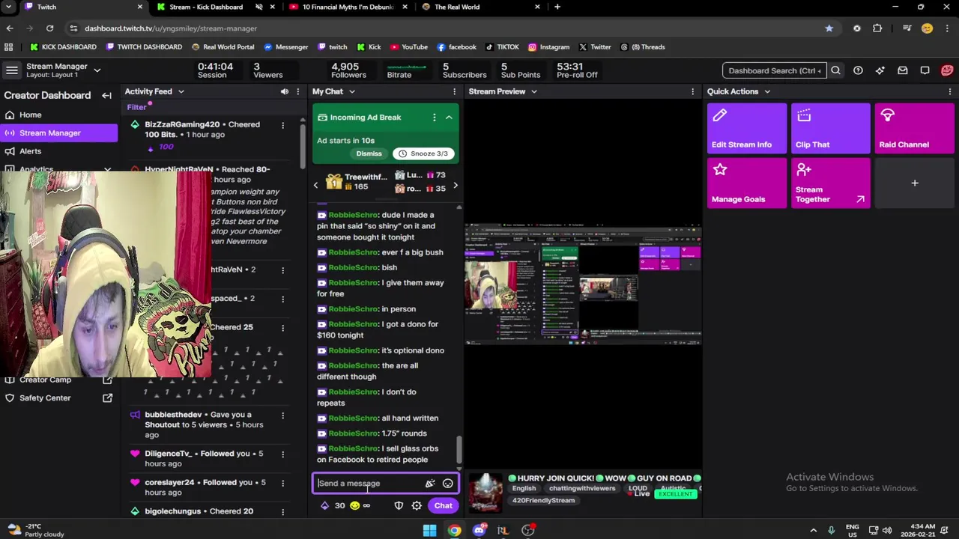Open the sparkle what's new icon
Screen dimensions: 959x539
coord(880,70)
